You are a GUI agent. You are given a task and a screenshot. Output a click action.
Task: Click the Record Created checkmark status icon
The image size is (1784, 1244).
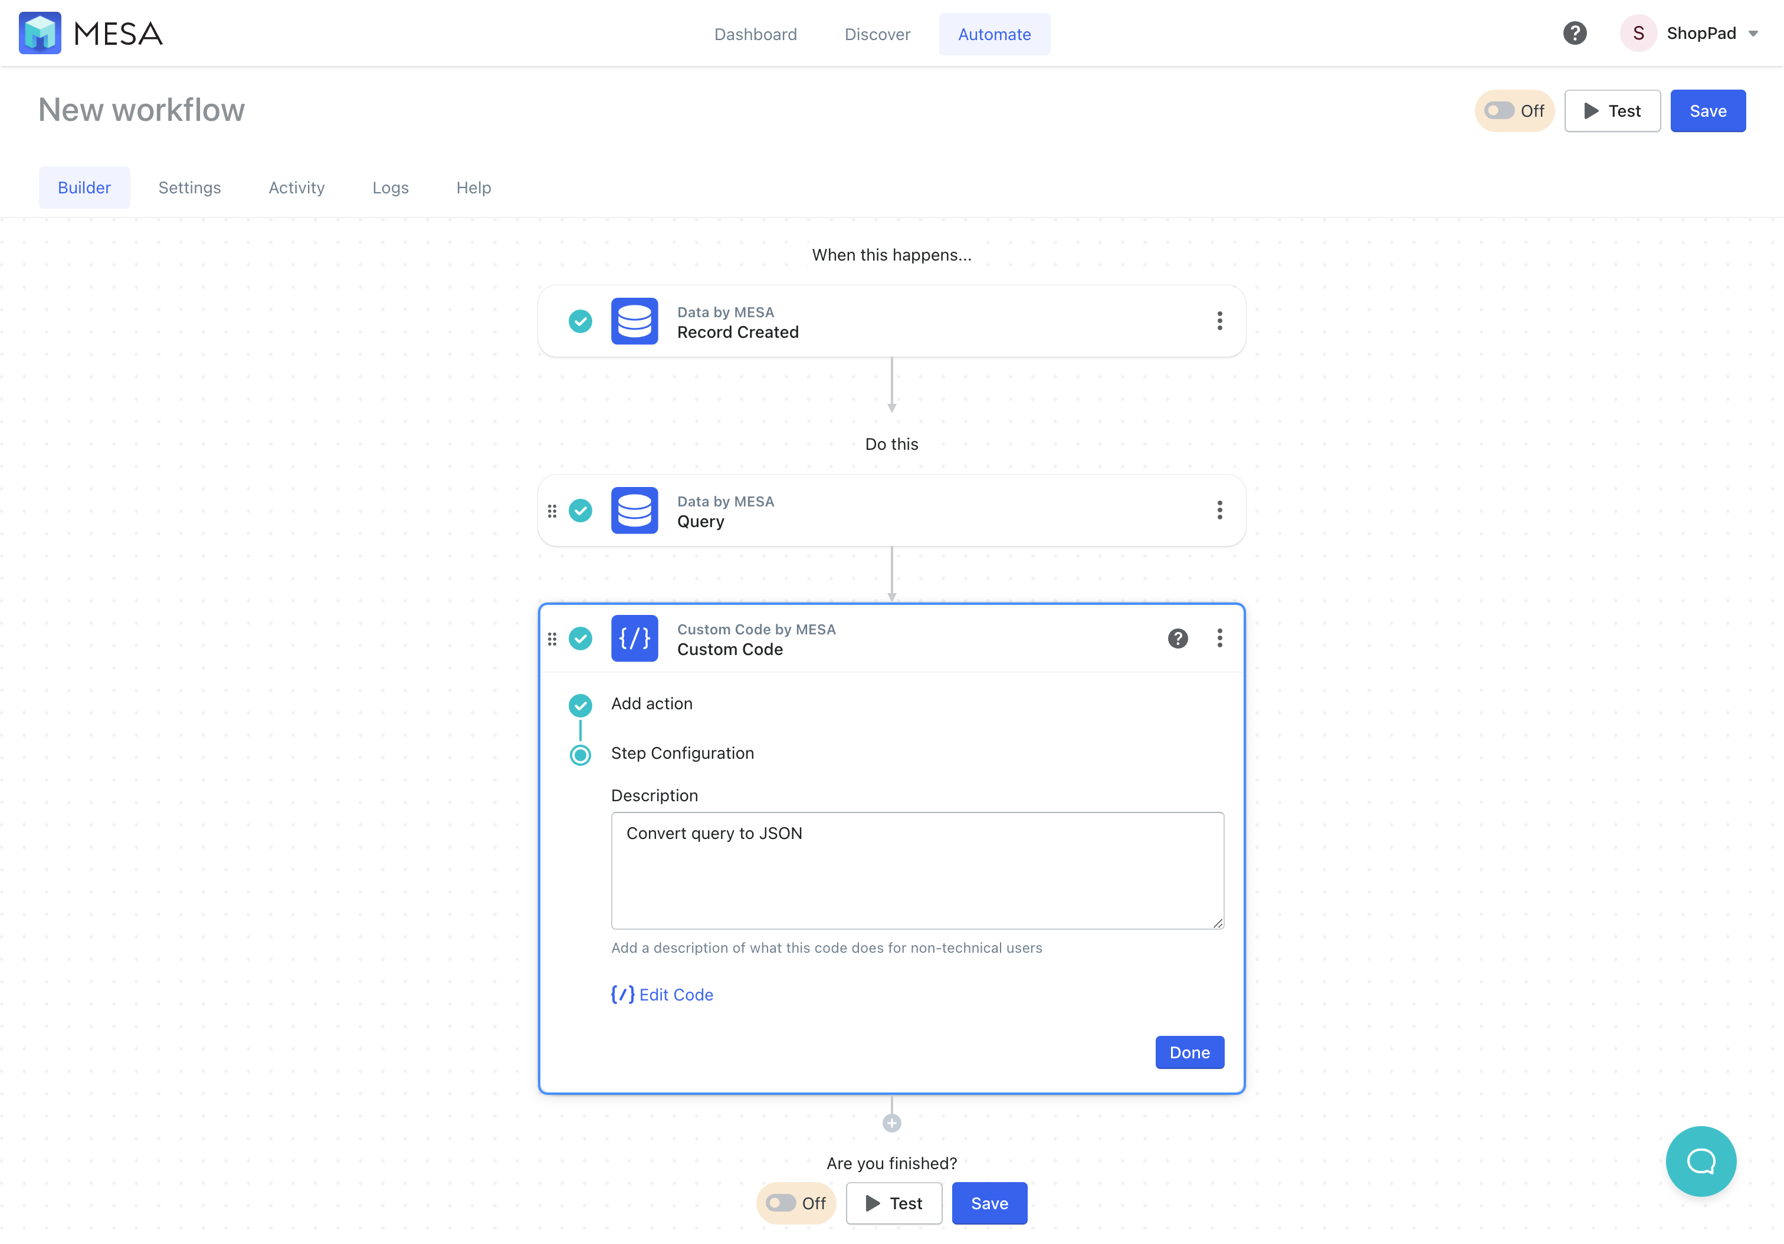pyautogui.click(x=580, y=321)
